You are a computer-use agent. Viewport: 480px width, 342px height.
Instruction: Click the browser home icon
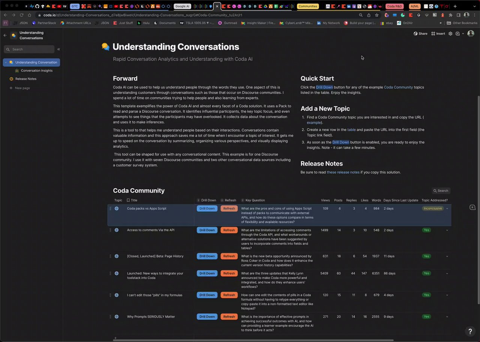point(29,15)
